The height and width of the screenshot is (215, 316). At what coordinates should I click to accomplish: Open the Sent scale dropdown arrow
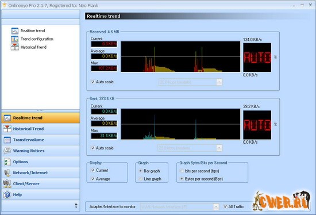219,148
